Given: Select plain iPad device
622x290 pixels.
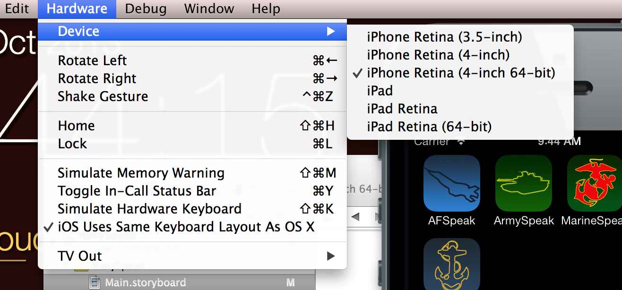Looking at the screenshot, I should [460, 91].
